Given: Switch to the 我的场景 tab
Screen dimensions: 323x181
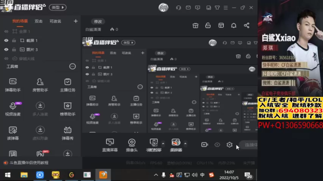Looking at the screenshot, I should (20, 21).
